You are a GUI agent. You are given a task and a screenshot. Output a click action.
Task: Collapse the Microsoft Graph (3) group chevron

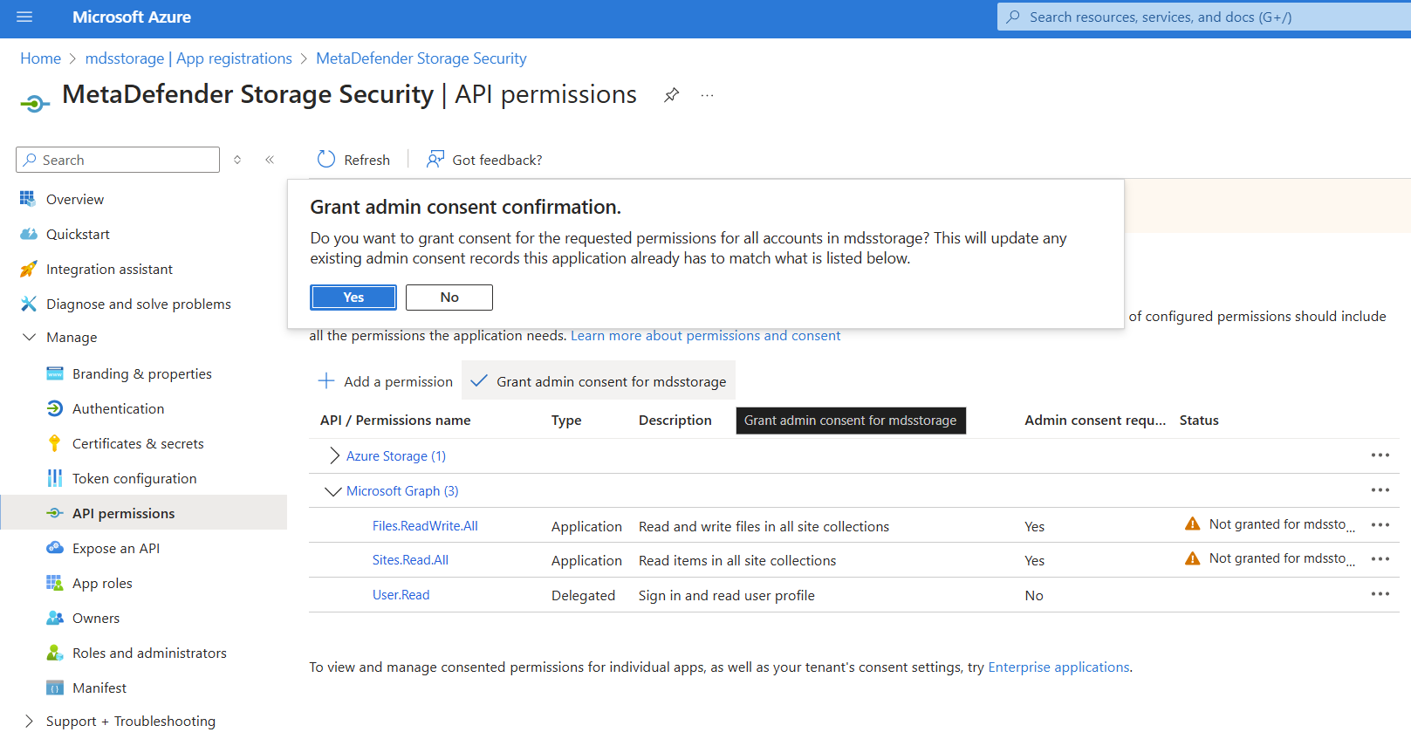click(x=332, y=491)
